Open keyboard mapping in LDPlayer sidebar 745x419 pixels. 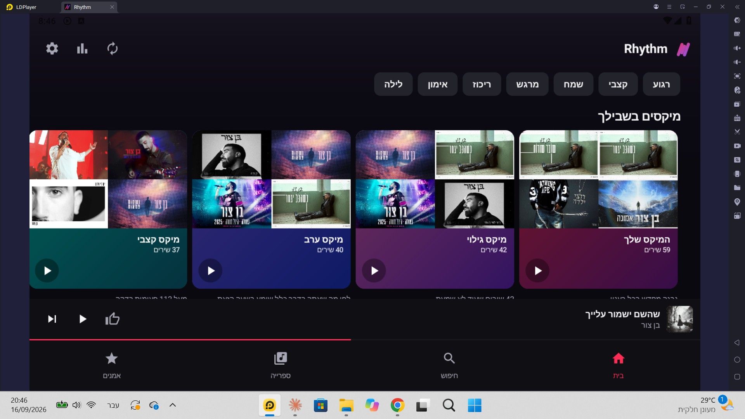click(x=737, y=34)
